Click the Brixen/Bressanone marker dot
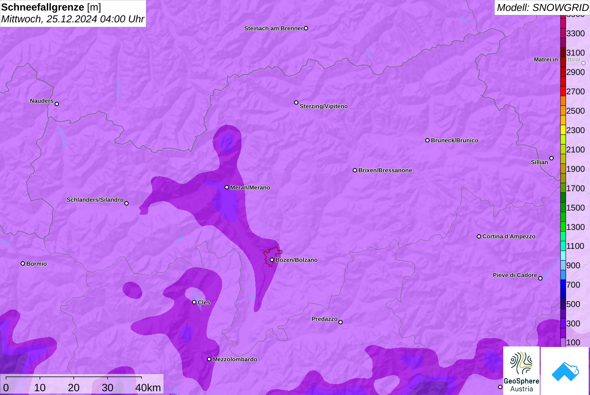590x395 pixels. [355, 170]
